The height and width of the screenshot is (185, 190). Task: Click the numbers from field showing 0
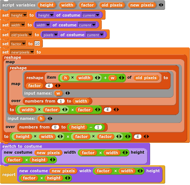(55, 127)
